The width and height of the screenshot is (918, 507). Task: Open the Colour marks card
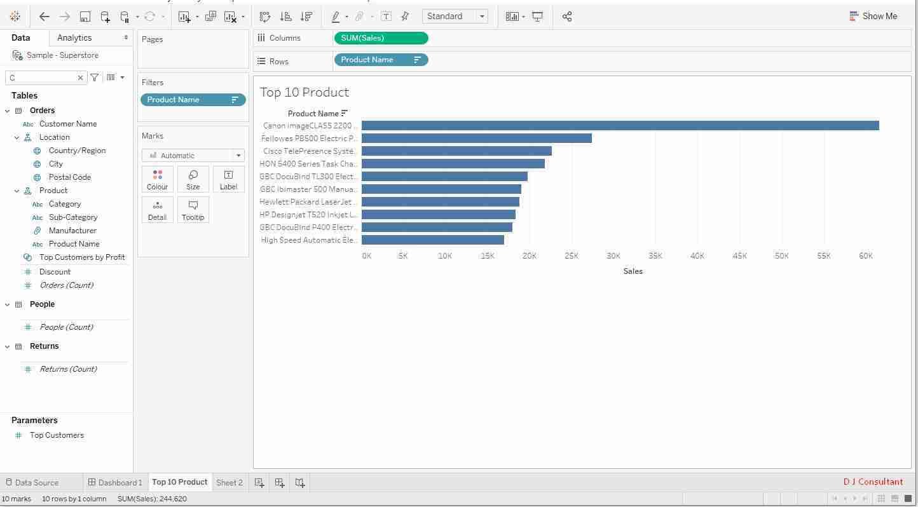tap(157, 179)
